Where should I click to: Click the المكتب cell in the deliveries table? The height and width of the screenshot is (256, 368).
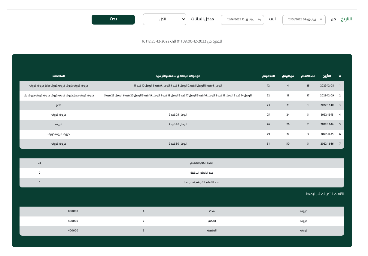(212, 221)
